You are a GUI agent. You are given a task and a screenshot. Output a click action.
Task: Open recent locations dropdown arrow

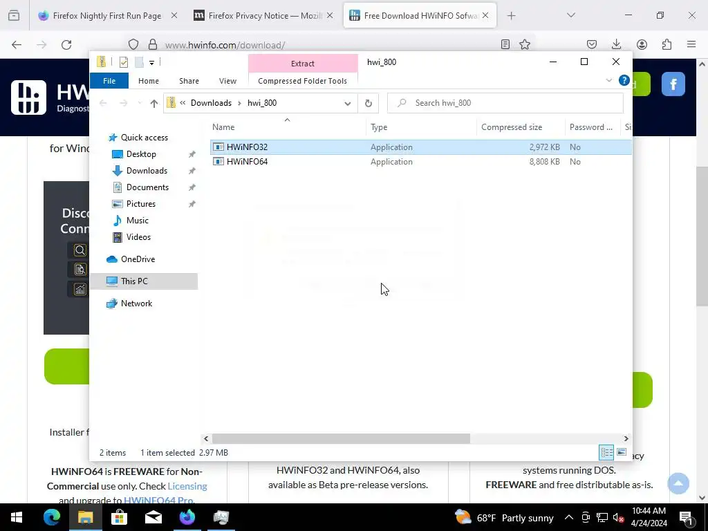(140, 104)
